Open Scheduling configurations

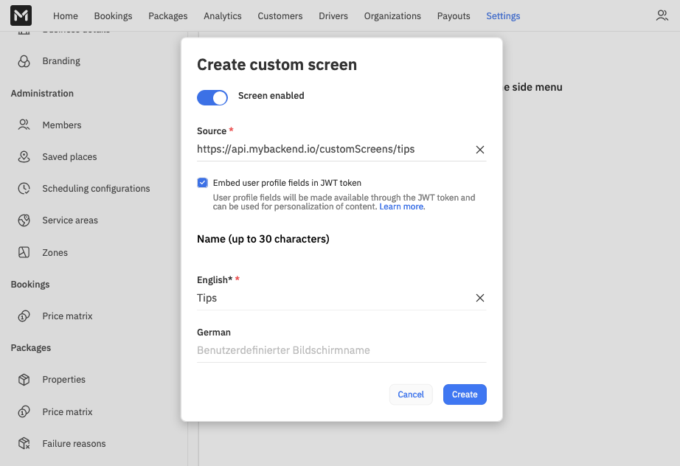(97, 189)
